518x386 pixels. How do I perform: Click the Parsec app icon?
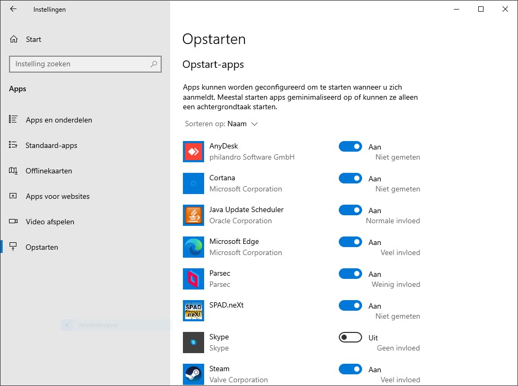point(193,279)
